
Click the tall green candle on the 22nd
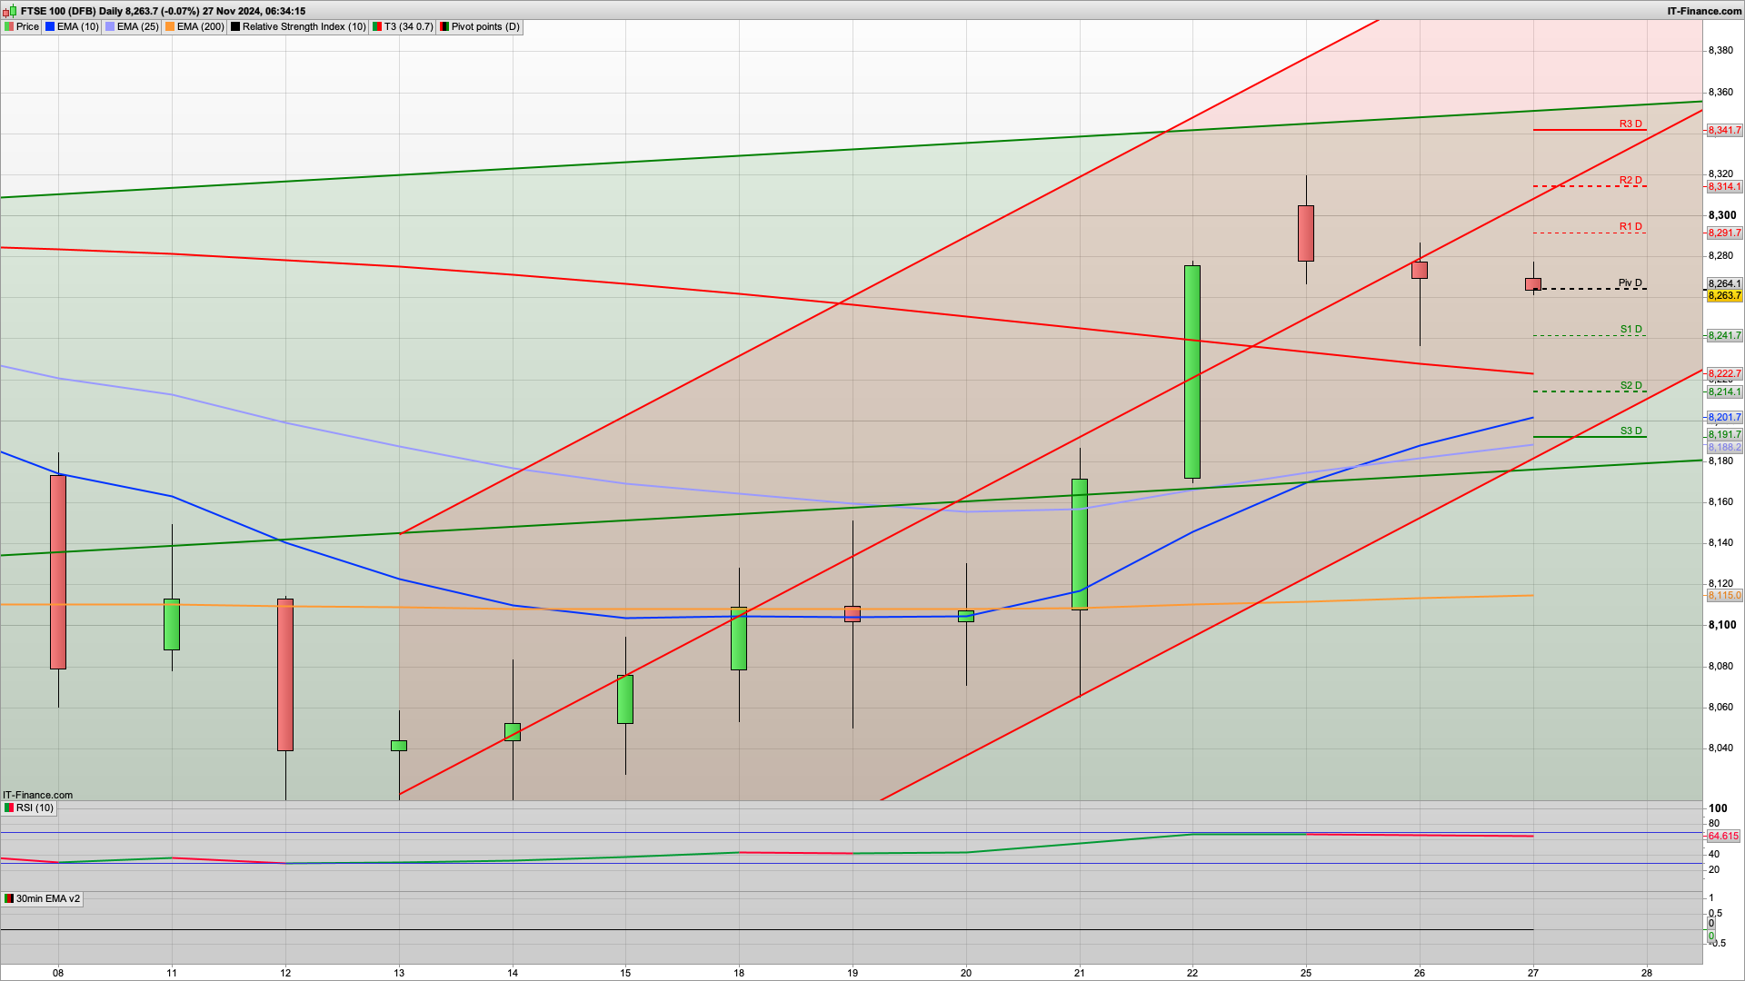click(x=1192, y=372)
